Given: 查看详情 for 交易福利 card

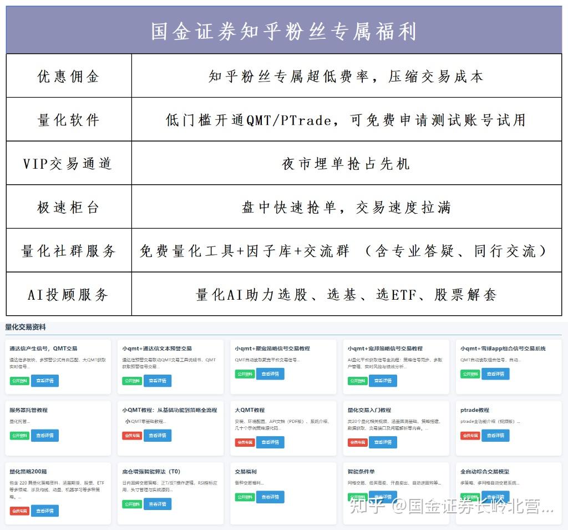Looking at the screenshot, I should pyautogui.click(x=270, y=497).
